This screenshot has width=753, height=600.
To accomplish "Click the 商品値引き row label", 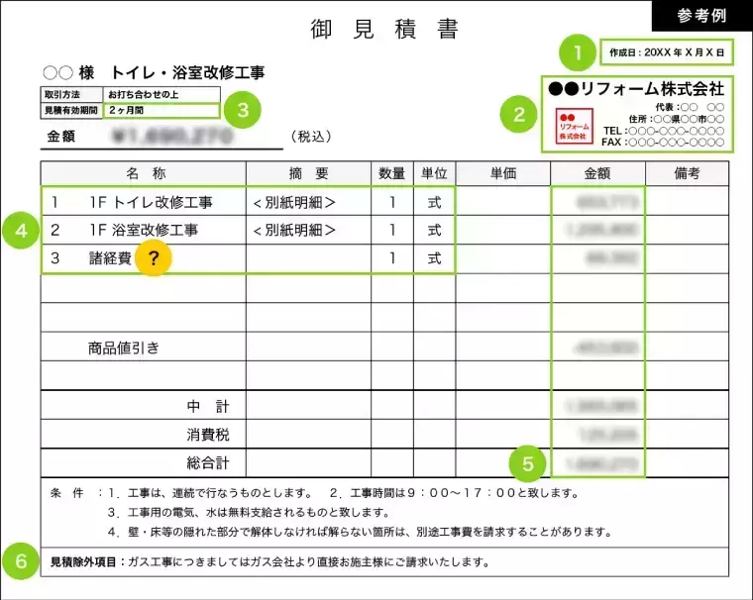I will (124, 348).
